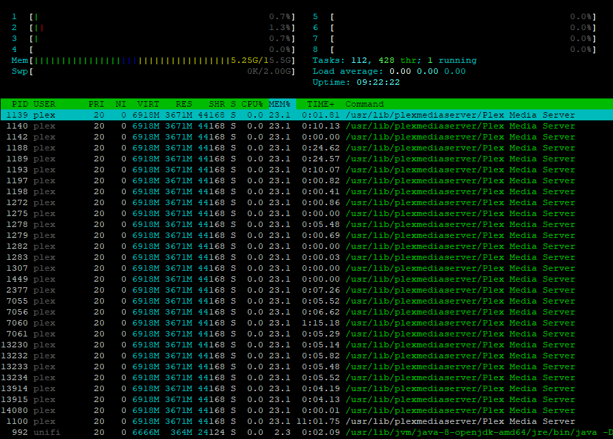This screenshot has width=613, height=439.
Task: Click the CPU 7 usage meter
Action: tap(454, 38)
